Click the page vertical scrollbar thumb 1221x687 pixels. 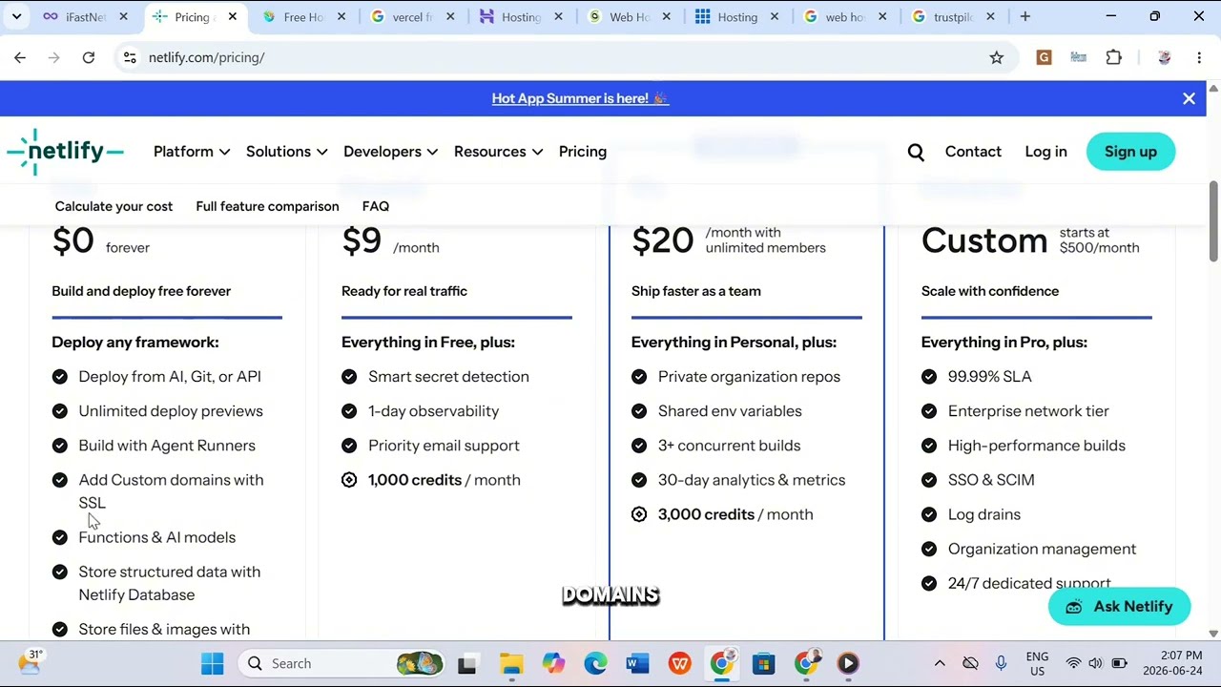click(x=1213, y=219)
